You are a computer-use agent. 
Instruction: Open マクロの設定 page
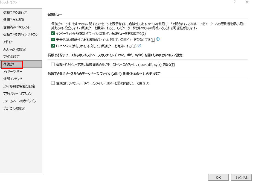pos(11,57)
